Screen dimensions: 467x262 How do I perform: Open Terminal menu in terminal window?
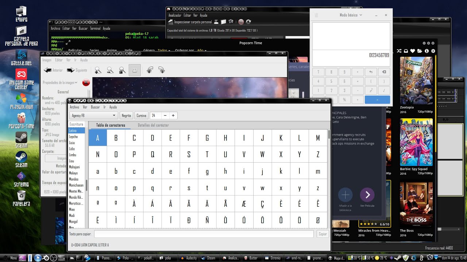click(95, 28)
